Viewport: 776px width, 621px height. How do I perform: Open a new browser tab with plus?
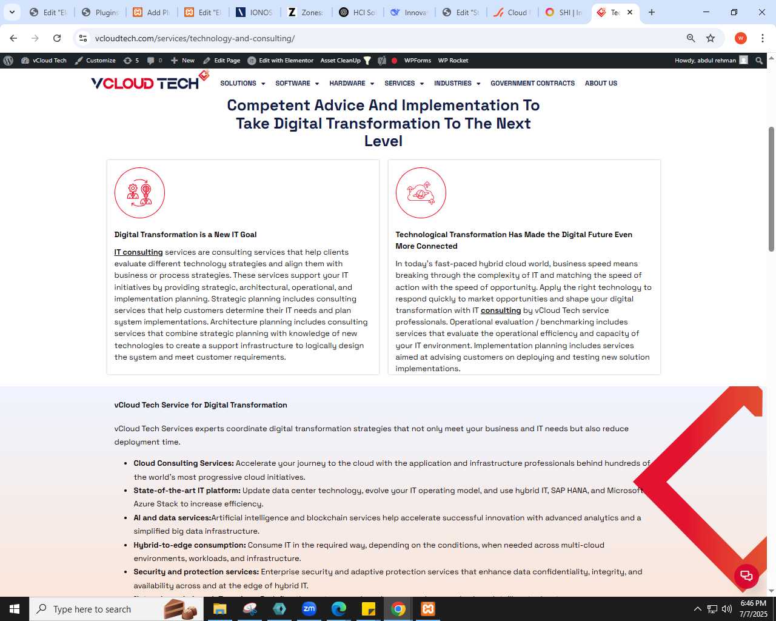[x=652, y=12]
